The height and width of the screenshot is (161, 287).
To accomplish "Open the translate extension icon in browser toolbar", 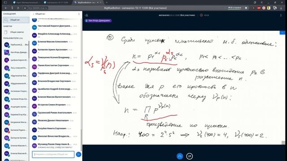I will pyautogui.click(x=275, y=8).
